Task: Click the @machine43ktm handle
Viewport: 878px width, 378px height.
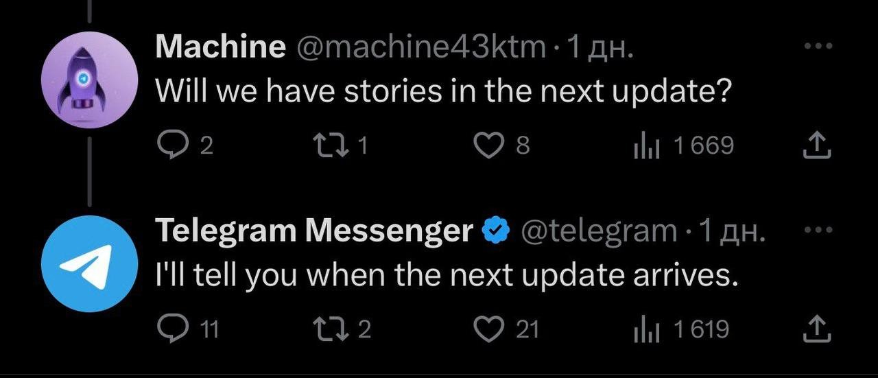Action: click(x=420, y=47)
